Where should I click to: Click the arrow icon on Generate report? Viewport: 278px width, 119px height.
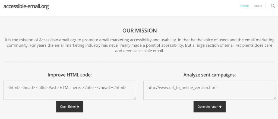220,107
